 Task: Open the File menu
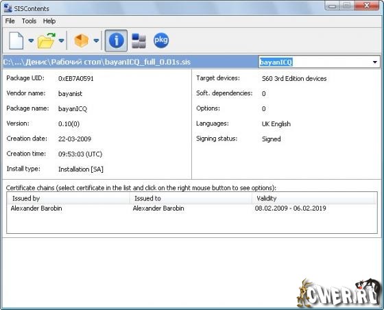tap(10, 21)
